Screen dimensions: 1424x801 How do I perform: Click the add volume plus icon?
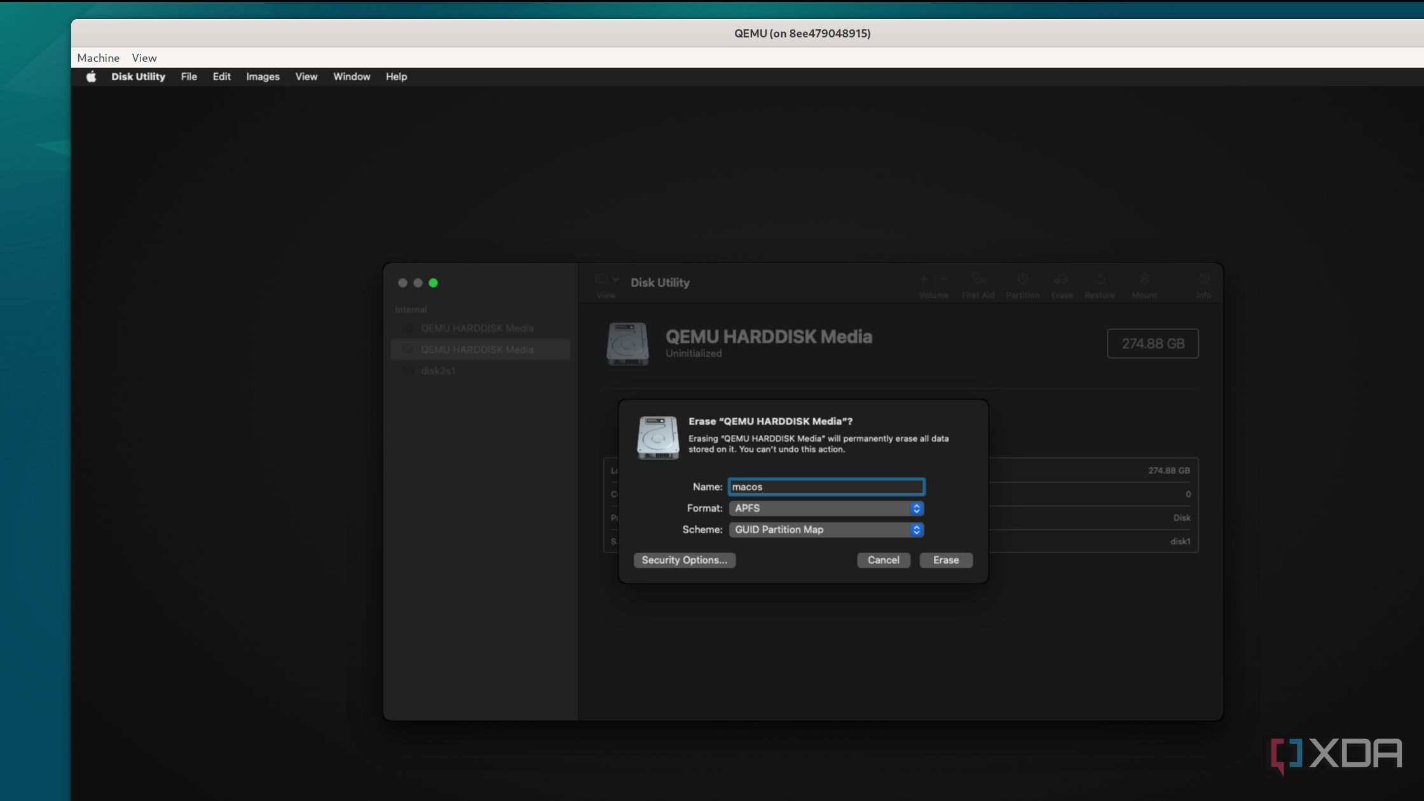pos(924,279)
